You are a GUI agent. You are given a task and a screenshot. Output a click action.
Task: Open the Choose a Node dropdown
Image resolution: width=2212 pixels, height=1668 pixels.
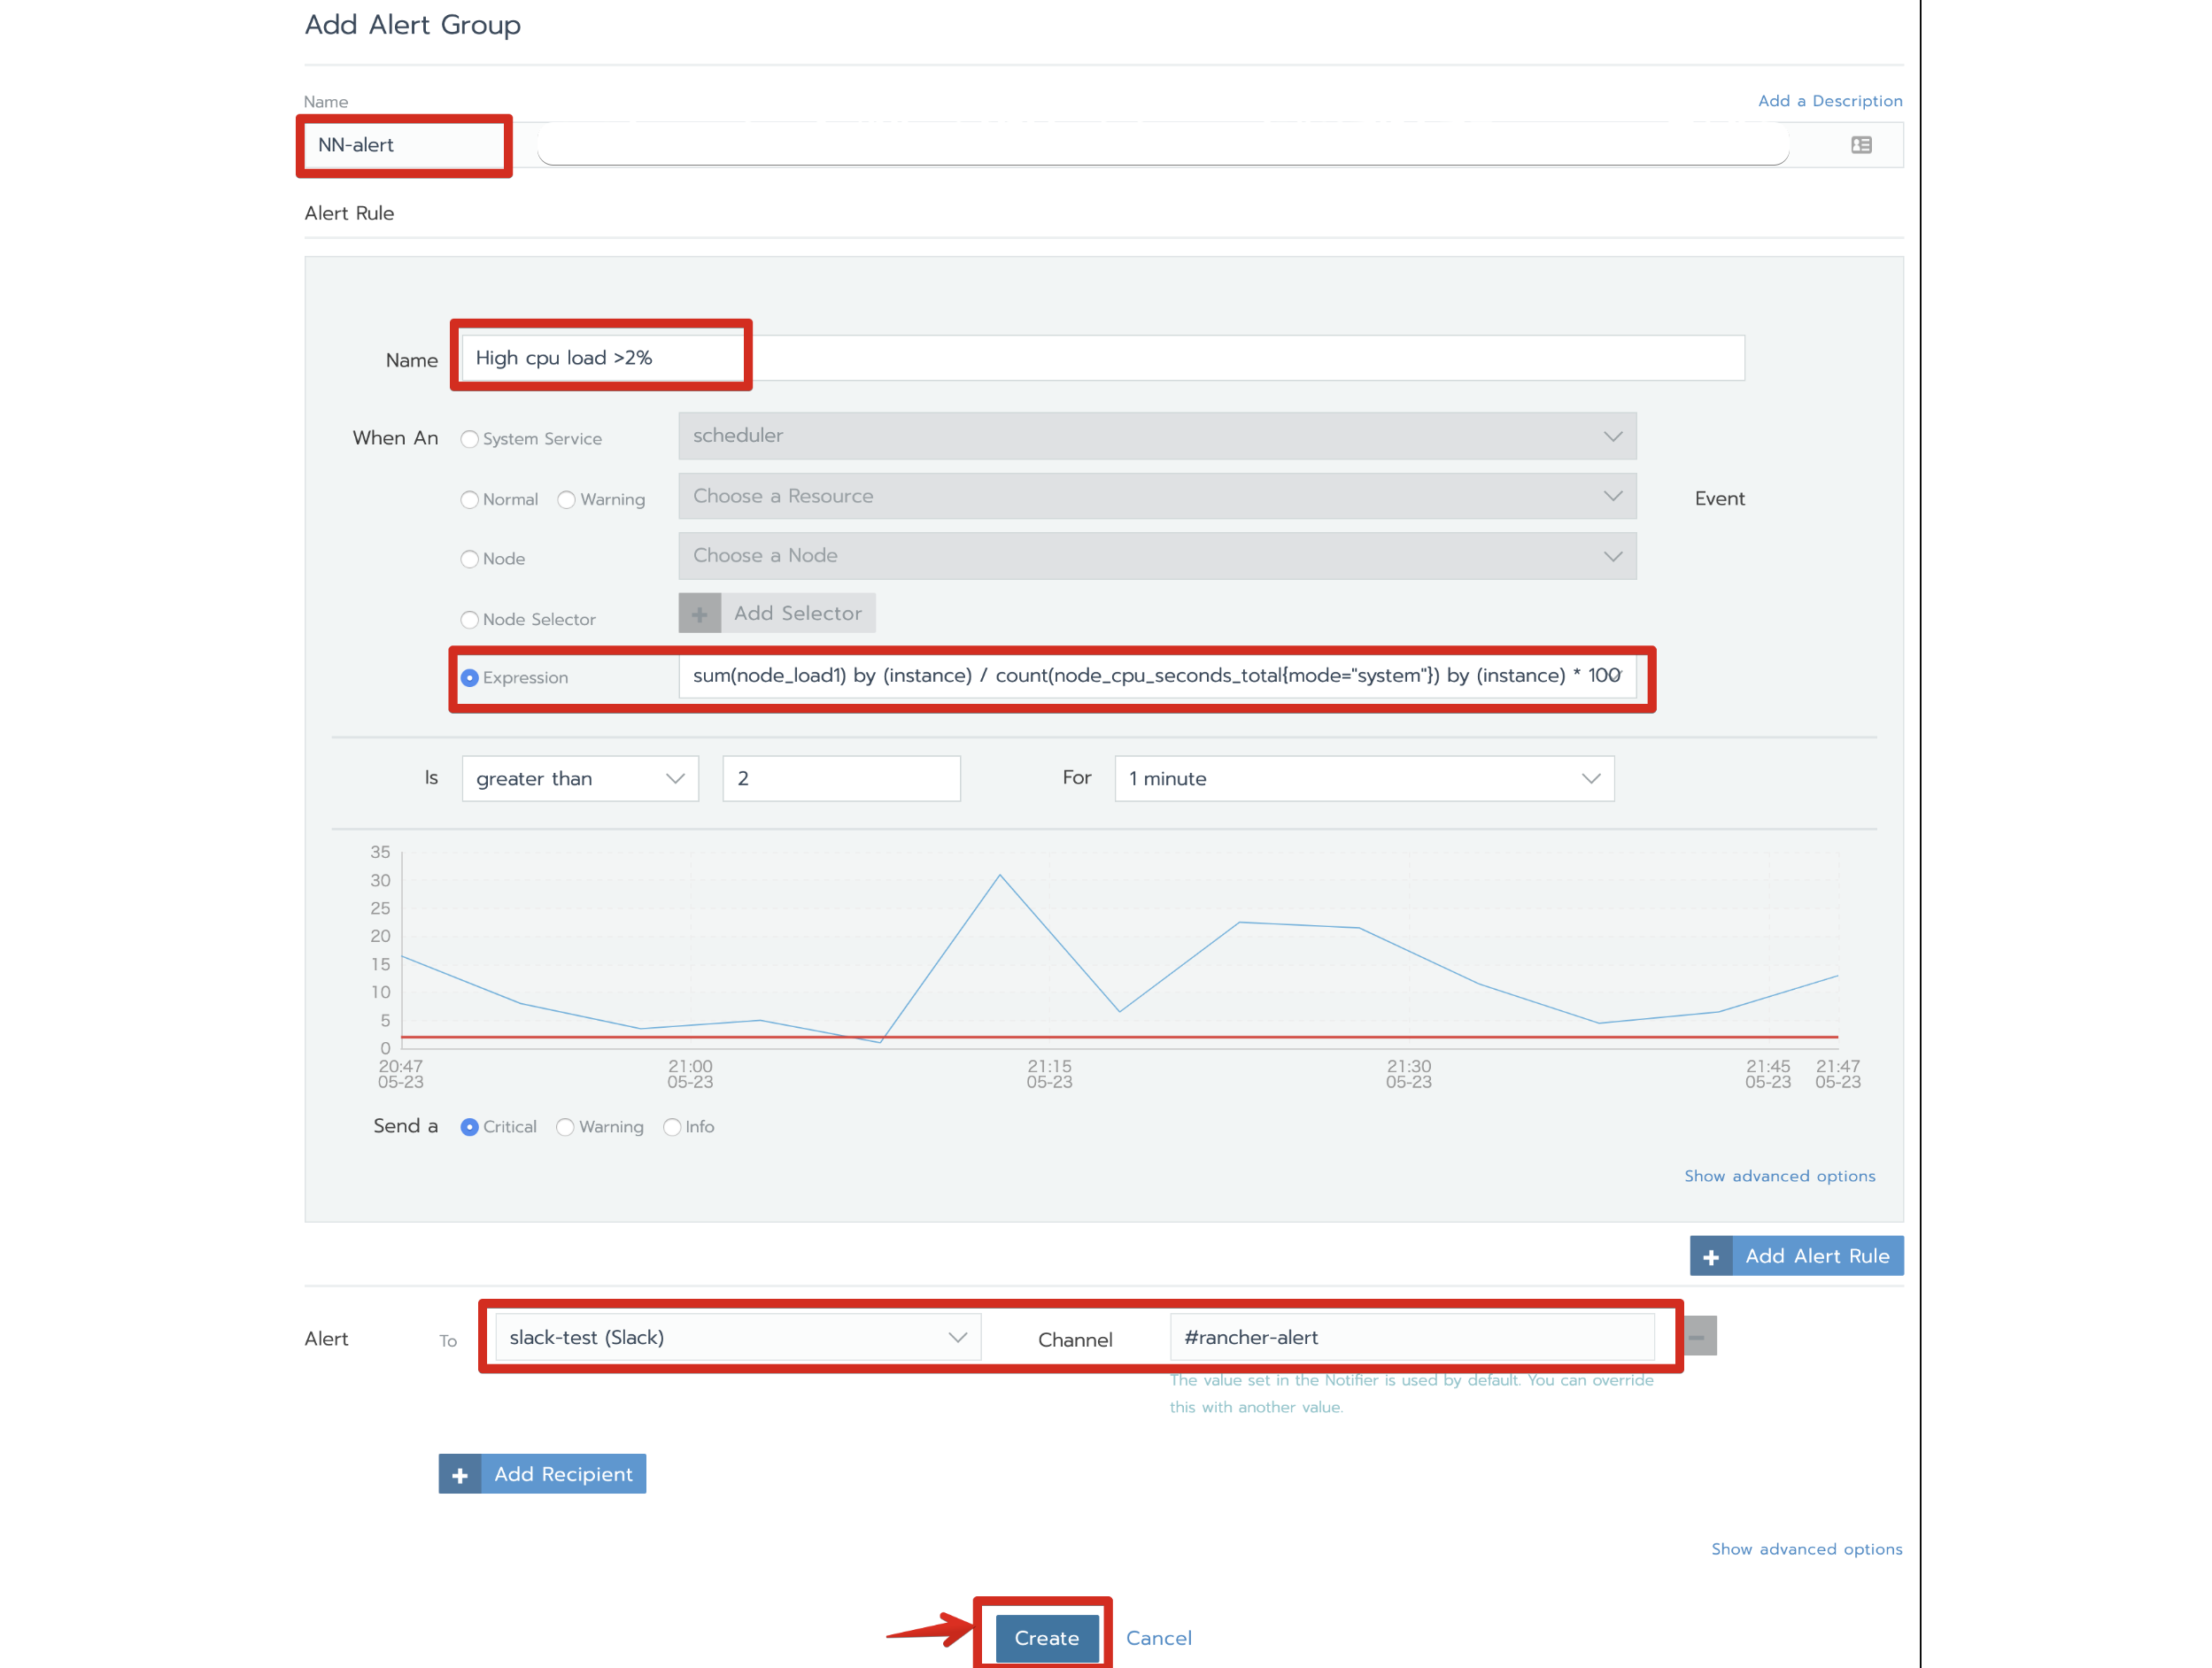click(x=1156, y=556)
